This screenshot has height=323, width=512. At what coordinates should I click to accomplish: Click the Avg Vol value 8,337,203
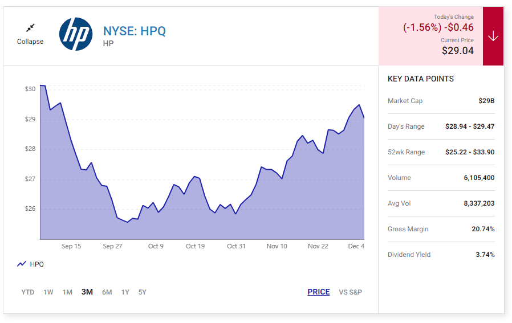(479, 203)
